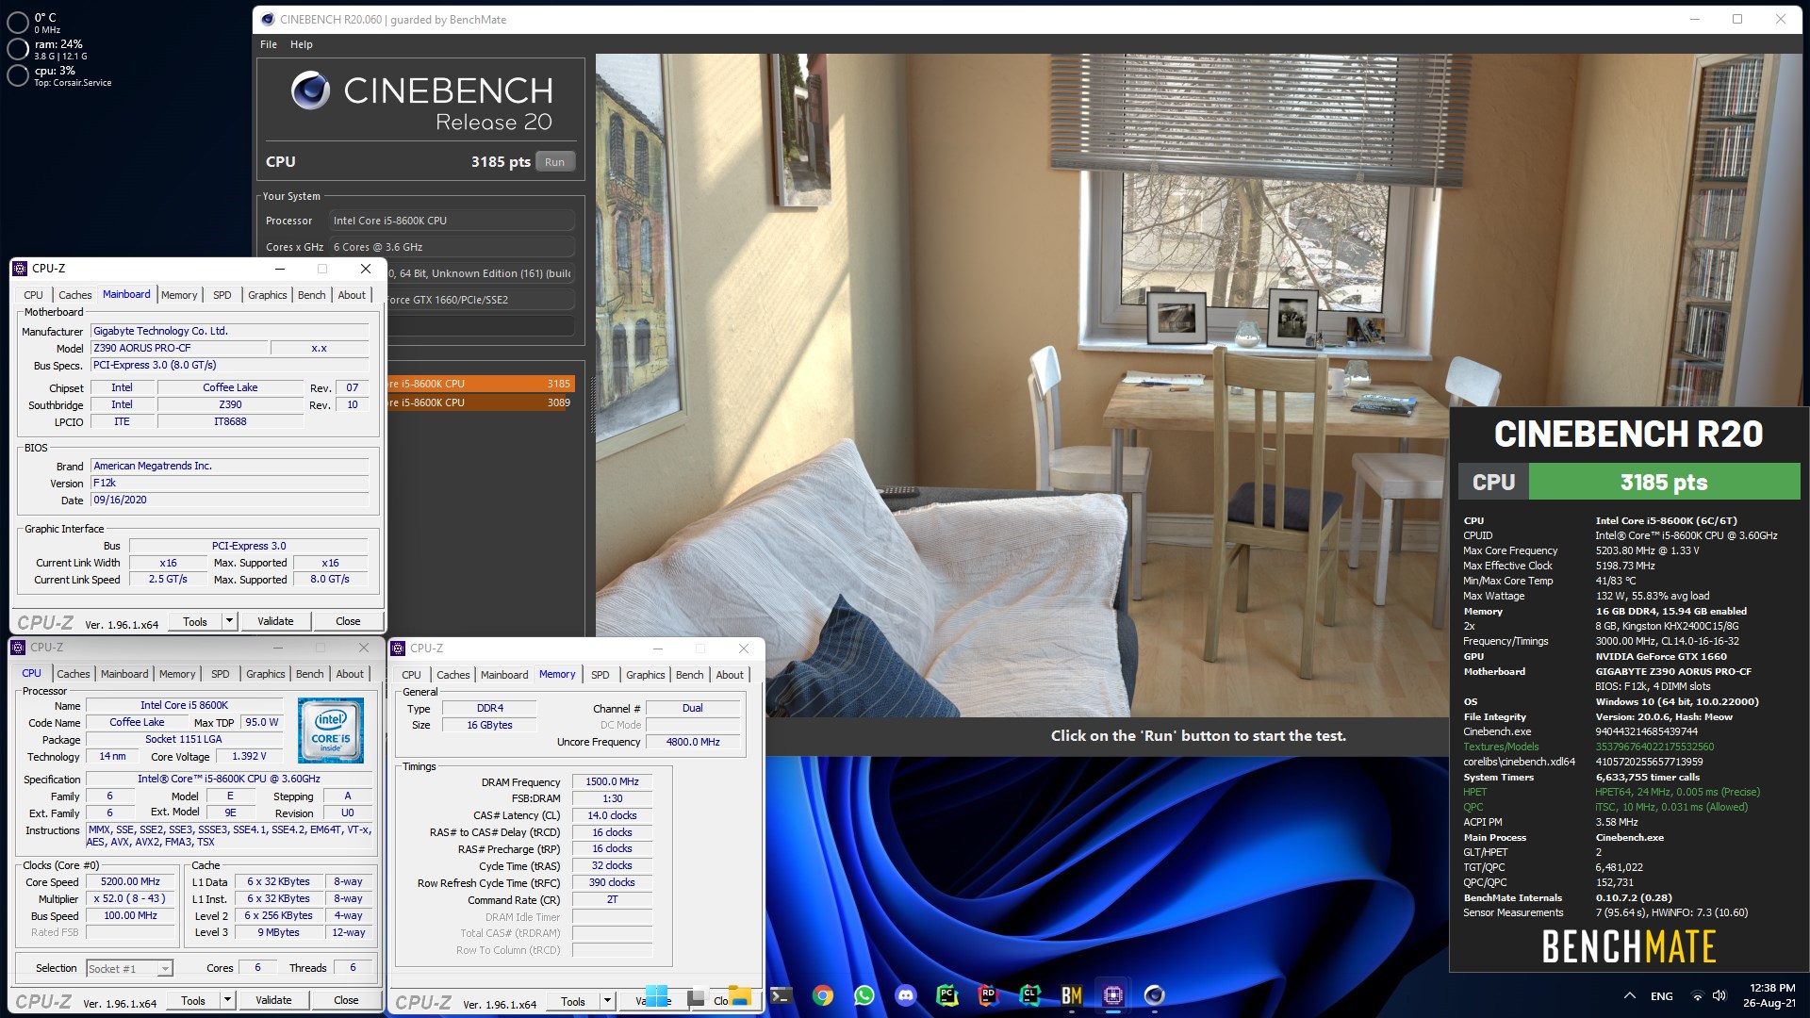Open CLion from the taskbar
This screenshot has width=1810, height=1018.
1030,995
